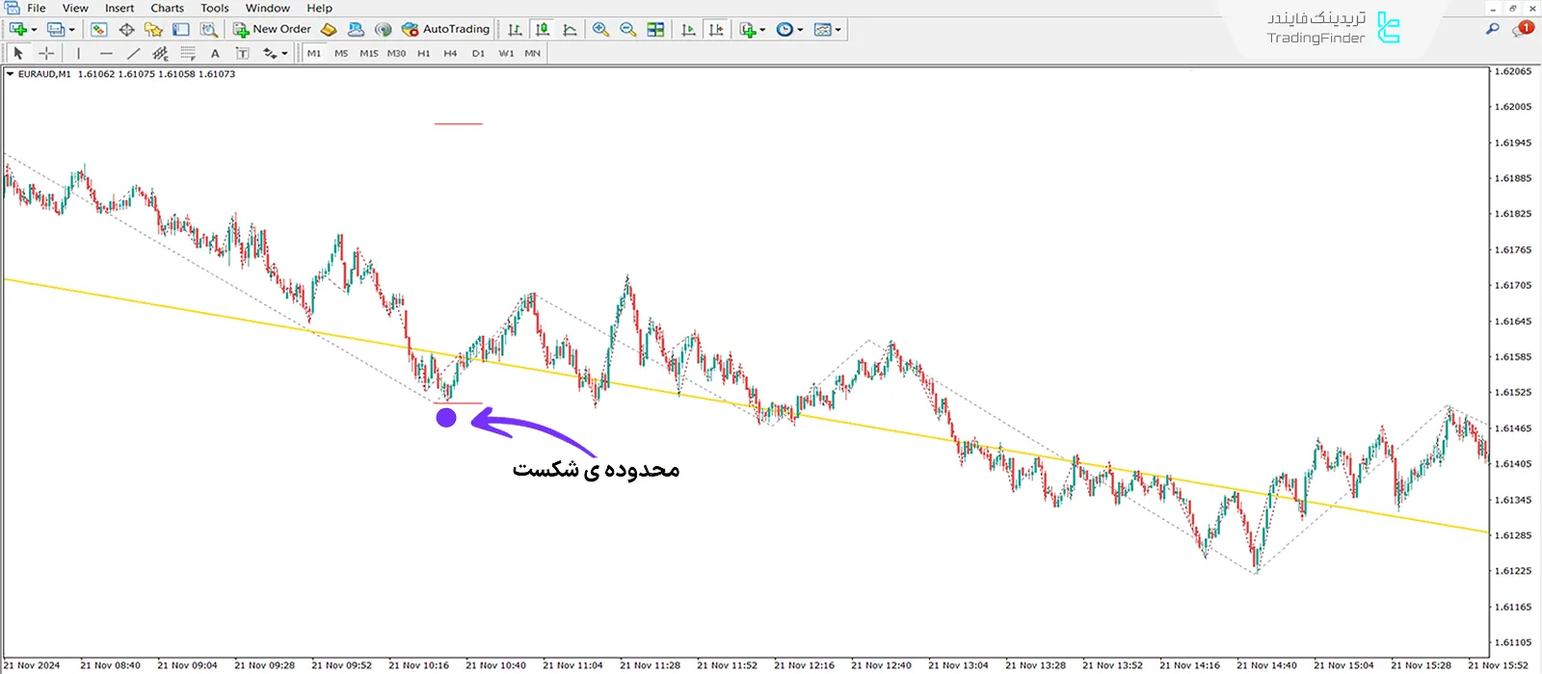The height and width of the screenshot is (674, 1542).
Task: Toggle the AutoTrading button
Action: click(445, 30)
